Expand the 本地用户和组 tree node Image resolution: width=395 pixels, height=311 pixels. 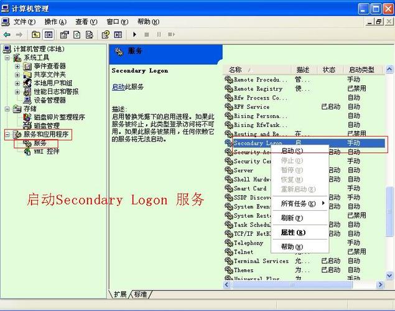(x=17, y=83)
